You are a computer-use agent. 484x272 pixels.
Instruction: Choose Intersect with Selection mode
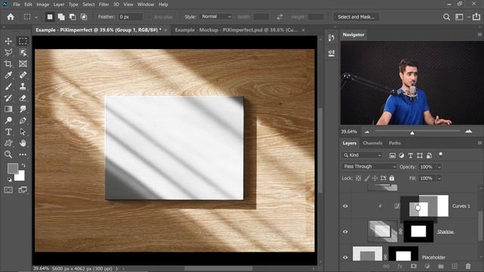pos(84,17)
